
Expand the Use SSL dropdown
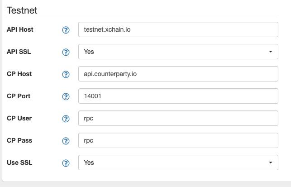(178, 163)
